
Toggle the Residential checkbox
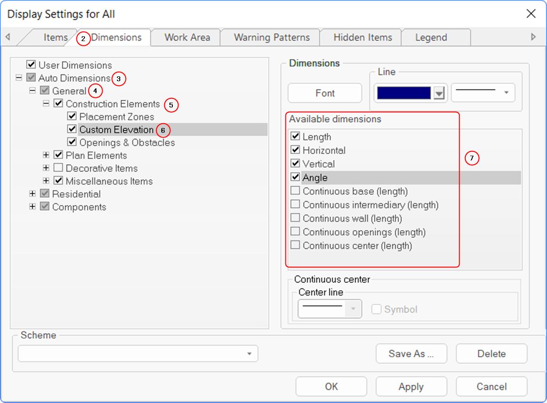[x=45, y=193]
